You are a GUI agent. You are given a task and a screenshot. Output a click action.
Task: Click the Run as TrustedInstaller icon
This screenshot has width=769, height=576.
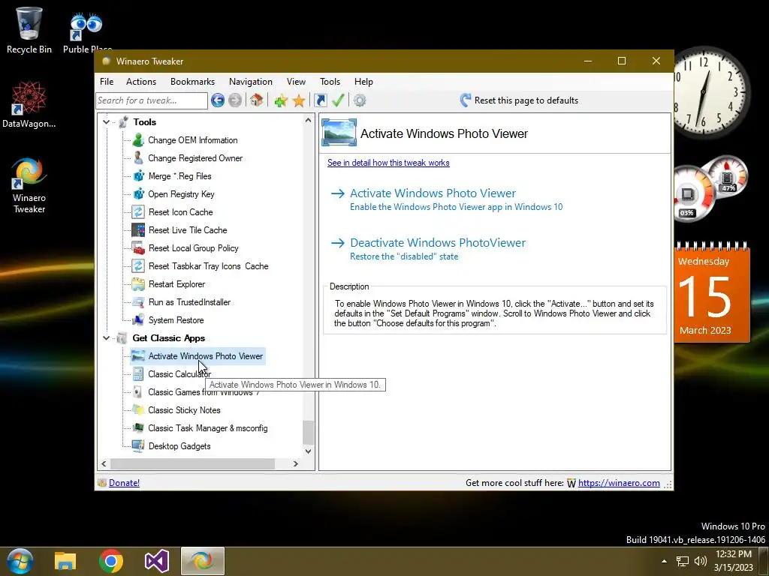[x=138, y=302]
